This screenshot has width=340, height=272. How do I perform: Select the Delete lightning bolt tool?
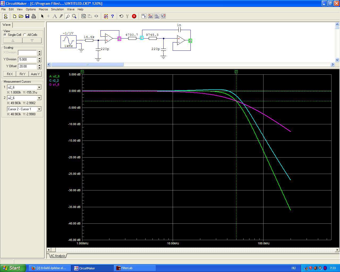tap(61, 16)
